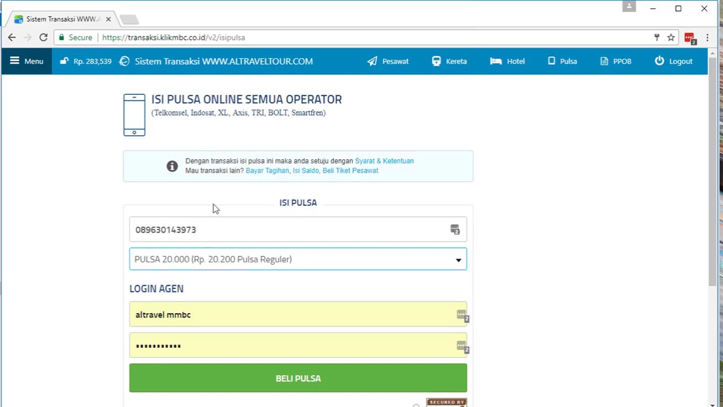Open Sistem Transaksi WWW.ALTRAVELTOUR.COM home link
Image resolution: width=723 pixels, height=407 pixels.
(x=224, y=61)
